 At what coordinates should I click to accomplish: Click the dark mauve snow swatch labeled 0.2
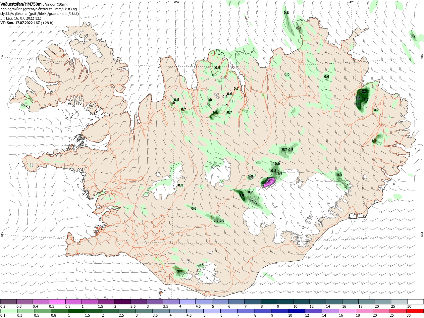[8, 302]
